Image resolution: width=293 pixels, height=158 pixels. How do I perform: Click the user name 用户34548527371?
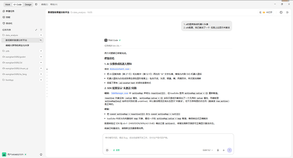[15, 155]
